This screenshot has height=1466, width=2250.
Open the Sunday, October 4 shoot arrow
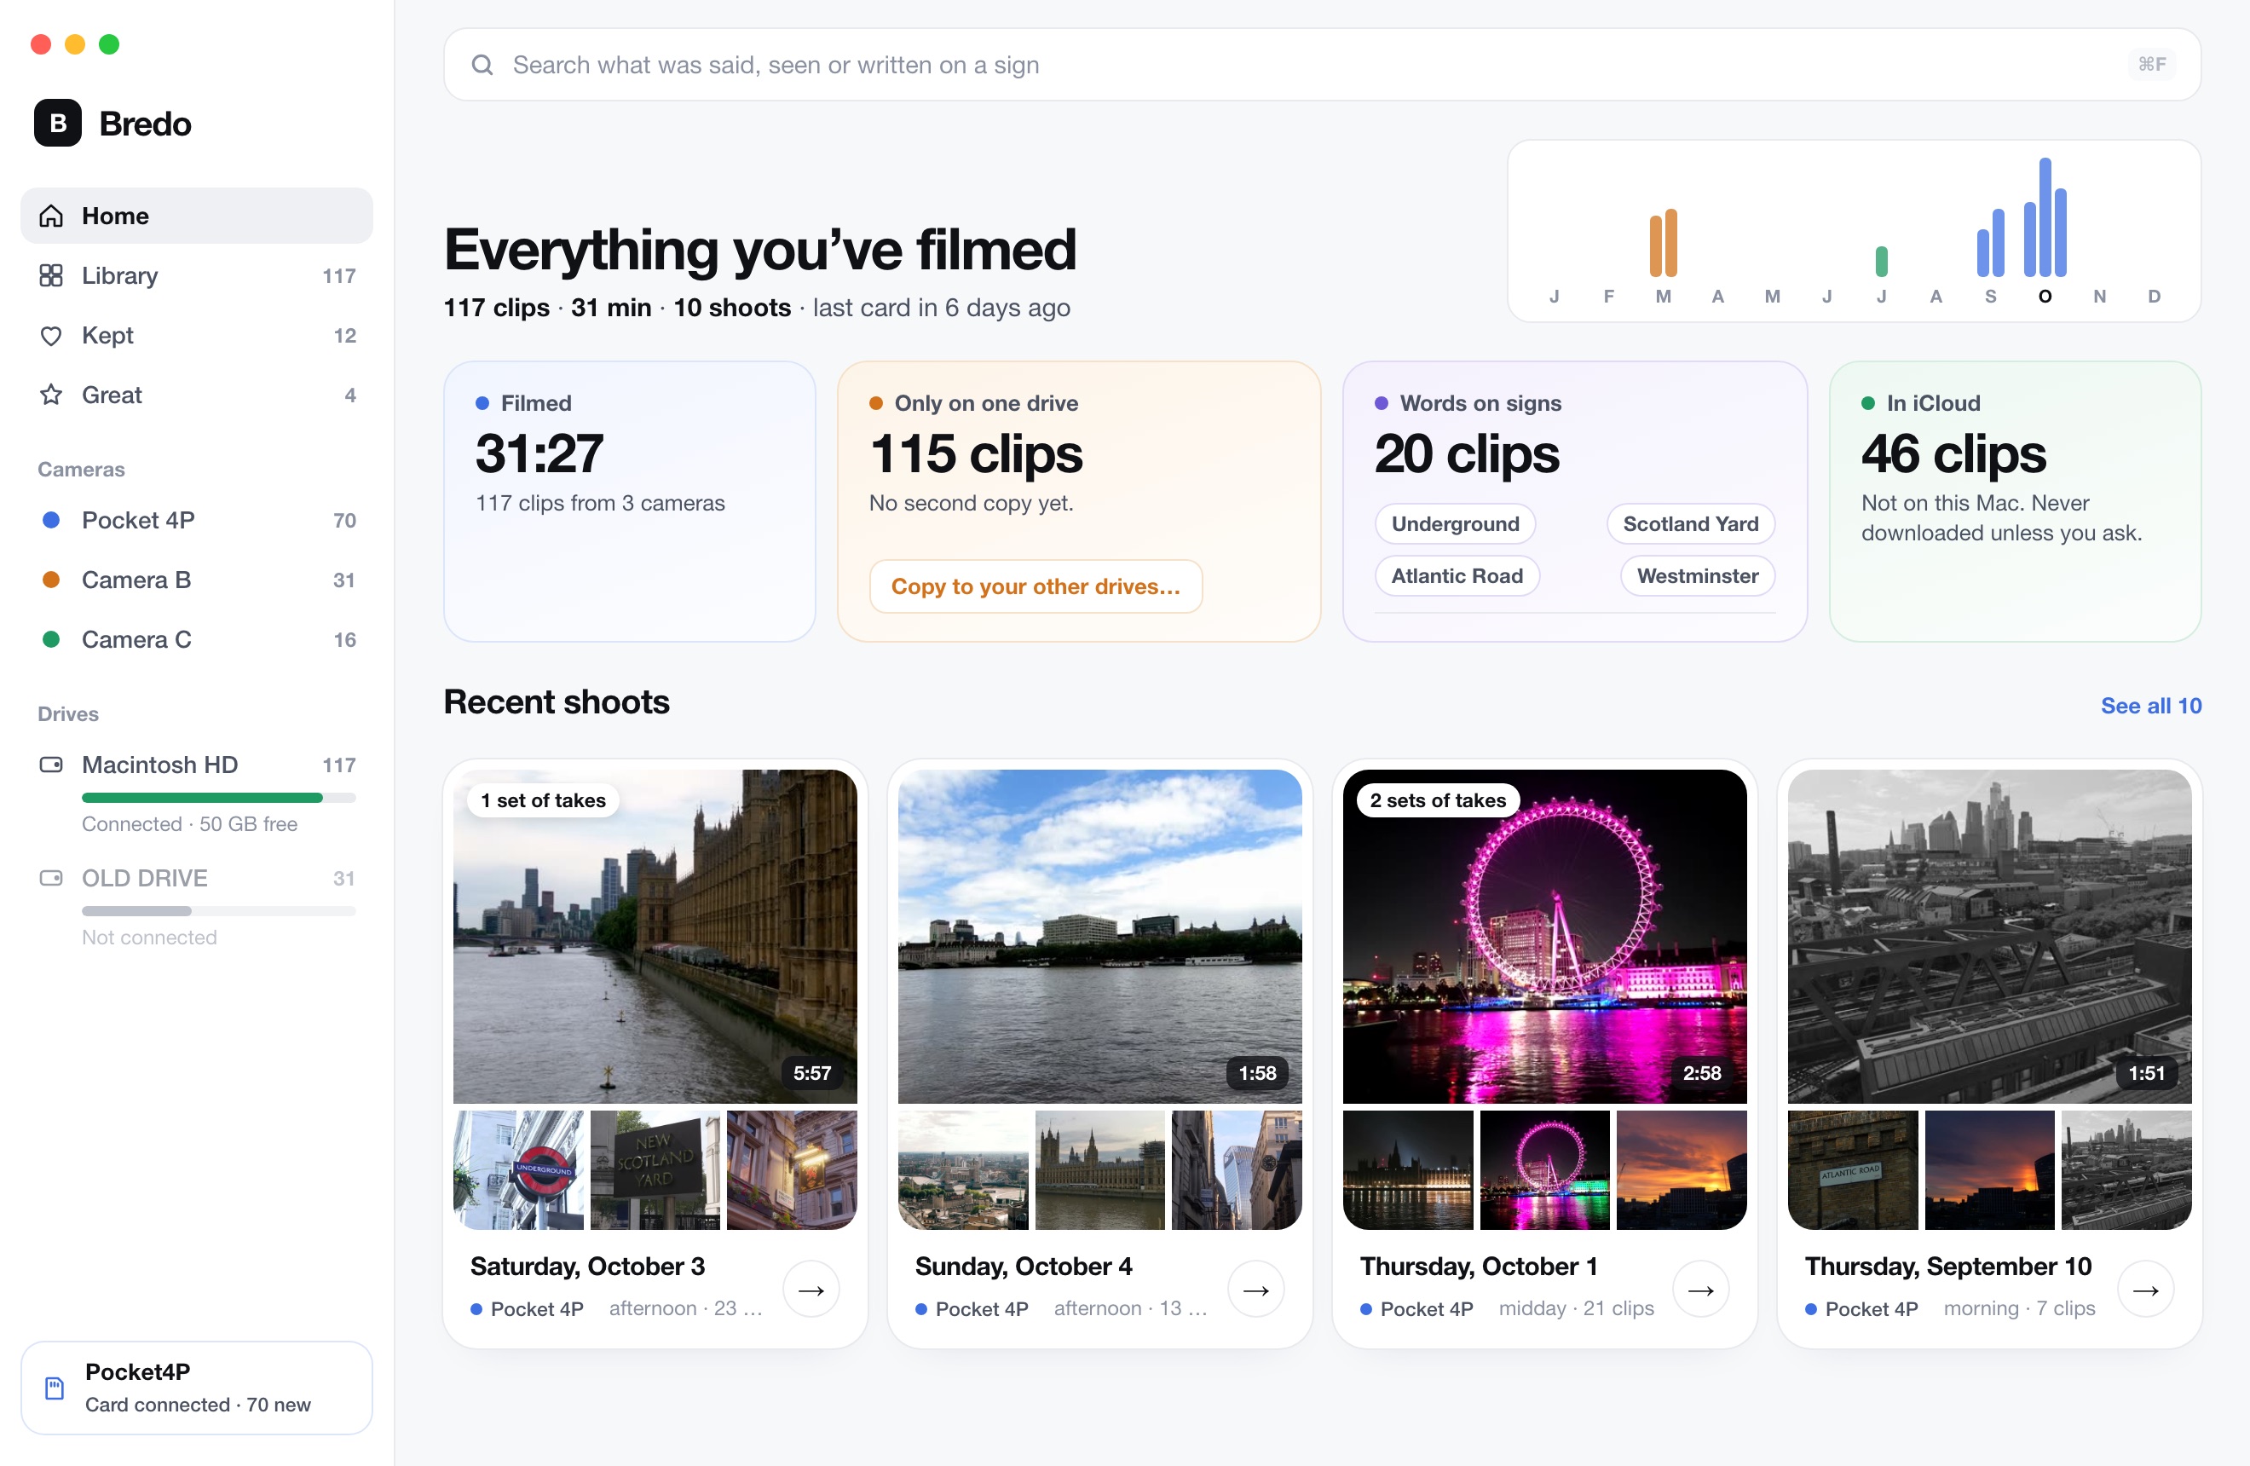pyautogui.click(x=1255, y=1290)
